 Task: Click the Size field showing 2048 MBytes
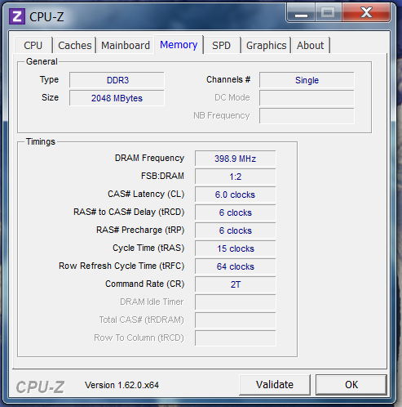(x=117, y=98)
